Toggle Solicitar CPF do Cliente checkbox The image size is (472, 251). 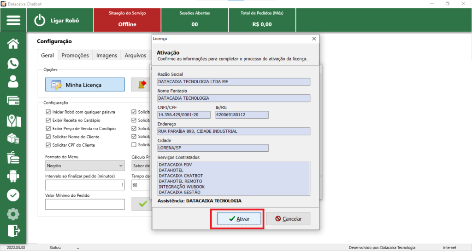tap(48, 145)
